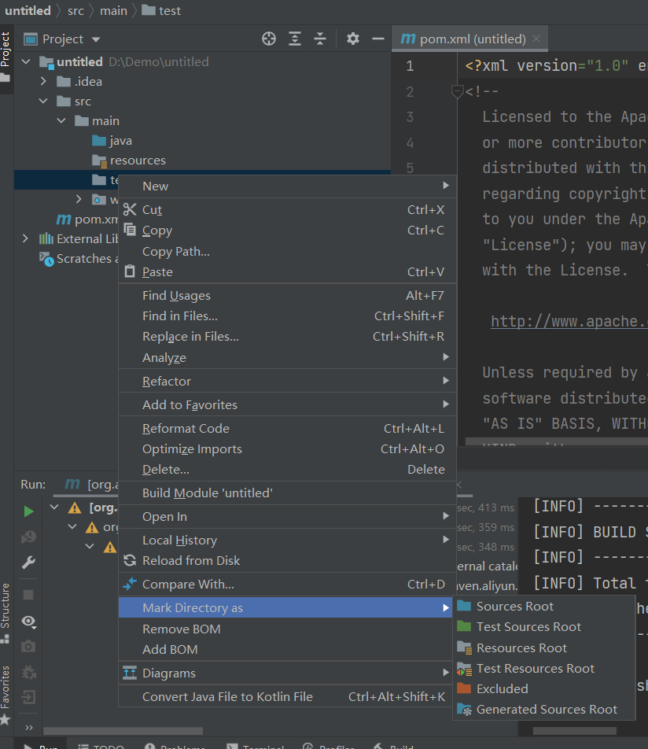Click the Structure tool window sidebar button
The image size is (648, 749).
(6, 613)
